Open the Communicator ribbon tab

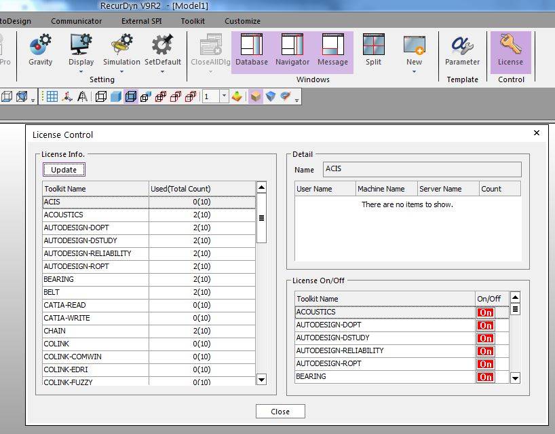pyautogui.click(x=76, y=21)
